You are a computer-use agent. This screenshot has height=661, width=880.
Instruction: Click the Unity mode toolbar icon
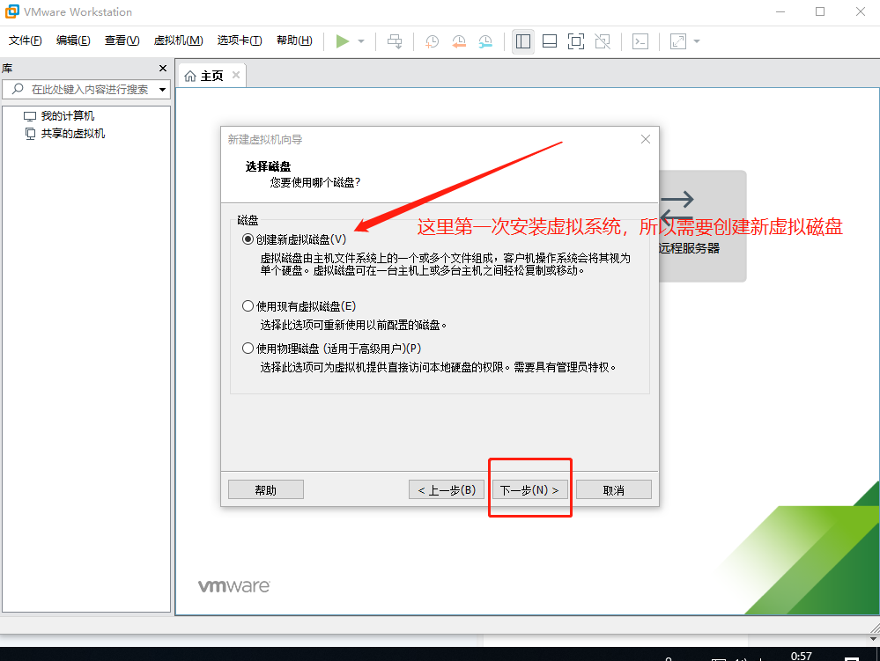click(x=603, y=40)
